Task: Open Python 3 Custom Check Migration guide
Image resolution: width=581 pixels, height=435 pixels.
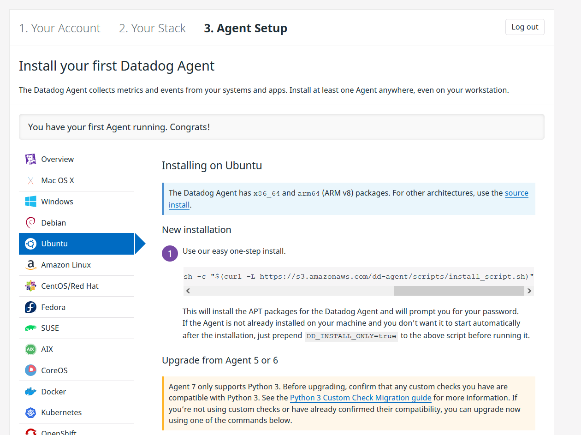Action: [361, 398]
